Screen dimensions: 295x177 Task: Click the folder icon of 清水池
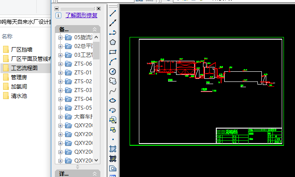pos(6,96)
